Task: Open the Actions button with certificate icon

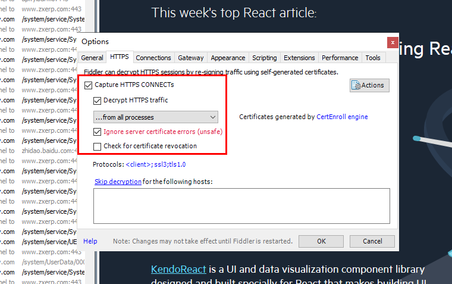Action: coord(369,85)
